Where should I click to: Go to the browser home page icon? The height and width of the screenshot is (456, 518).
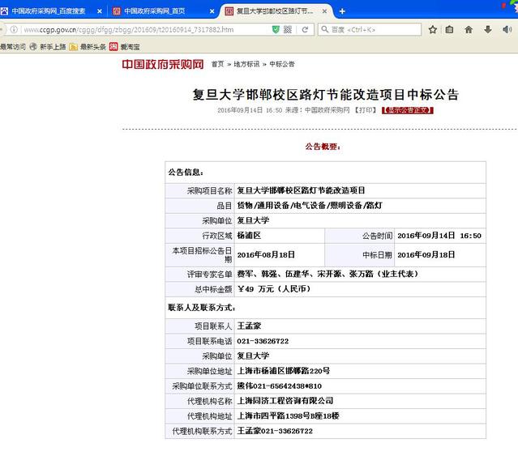469,30
